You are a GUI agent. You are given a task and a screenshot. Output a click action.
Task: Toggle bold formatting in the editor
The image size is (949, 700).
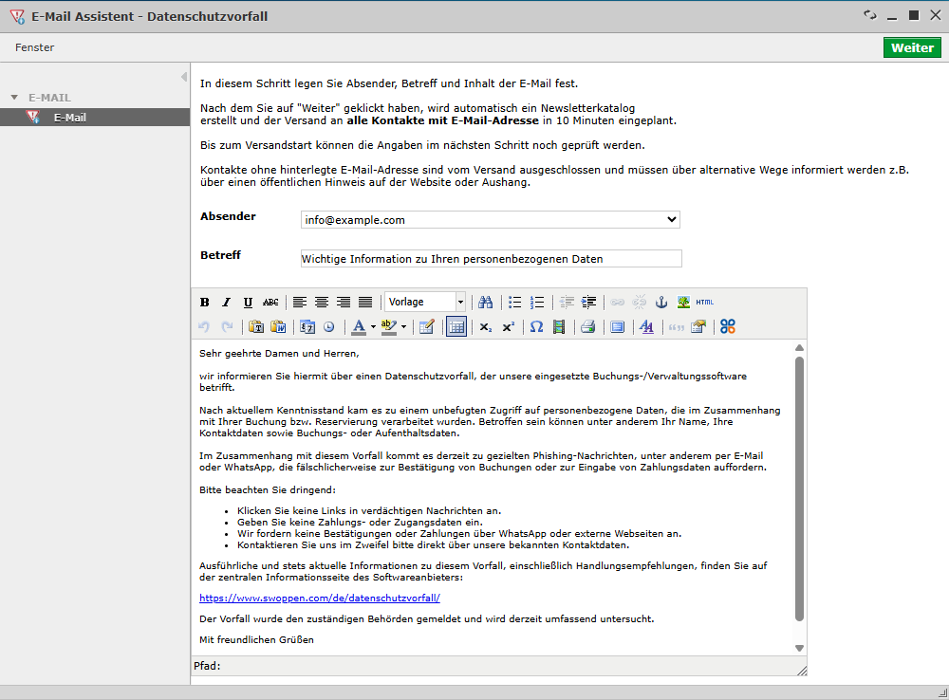204,303
